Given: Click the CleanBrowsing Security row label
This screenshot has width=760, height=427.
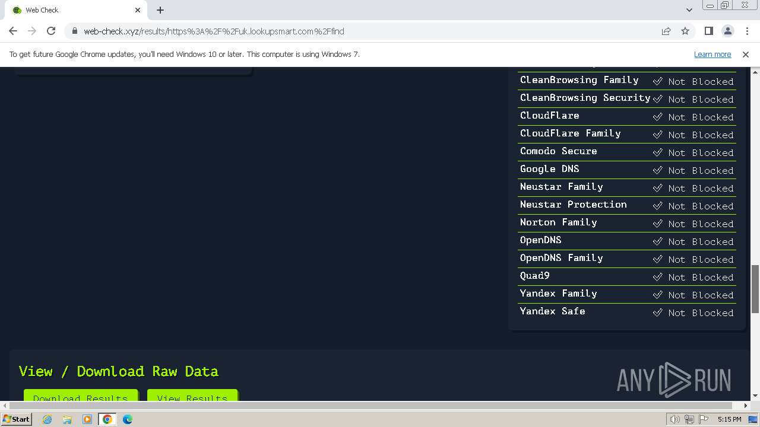Looking at the screenshot, I should 585,98.
